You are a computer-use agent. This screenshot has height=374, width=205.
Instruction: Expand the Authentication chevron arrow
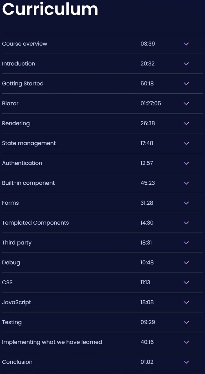[186, 163]
